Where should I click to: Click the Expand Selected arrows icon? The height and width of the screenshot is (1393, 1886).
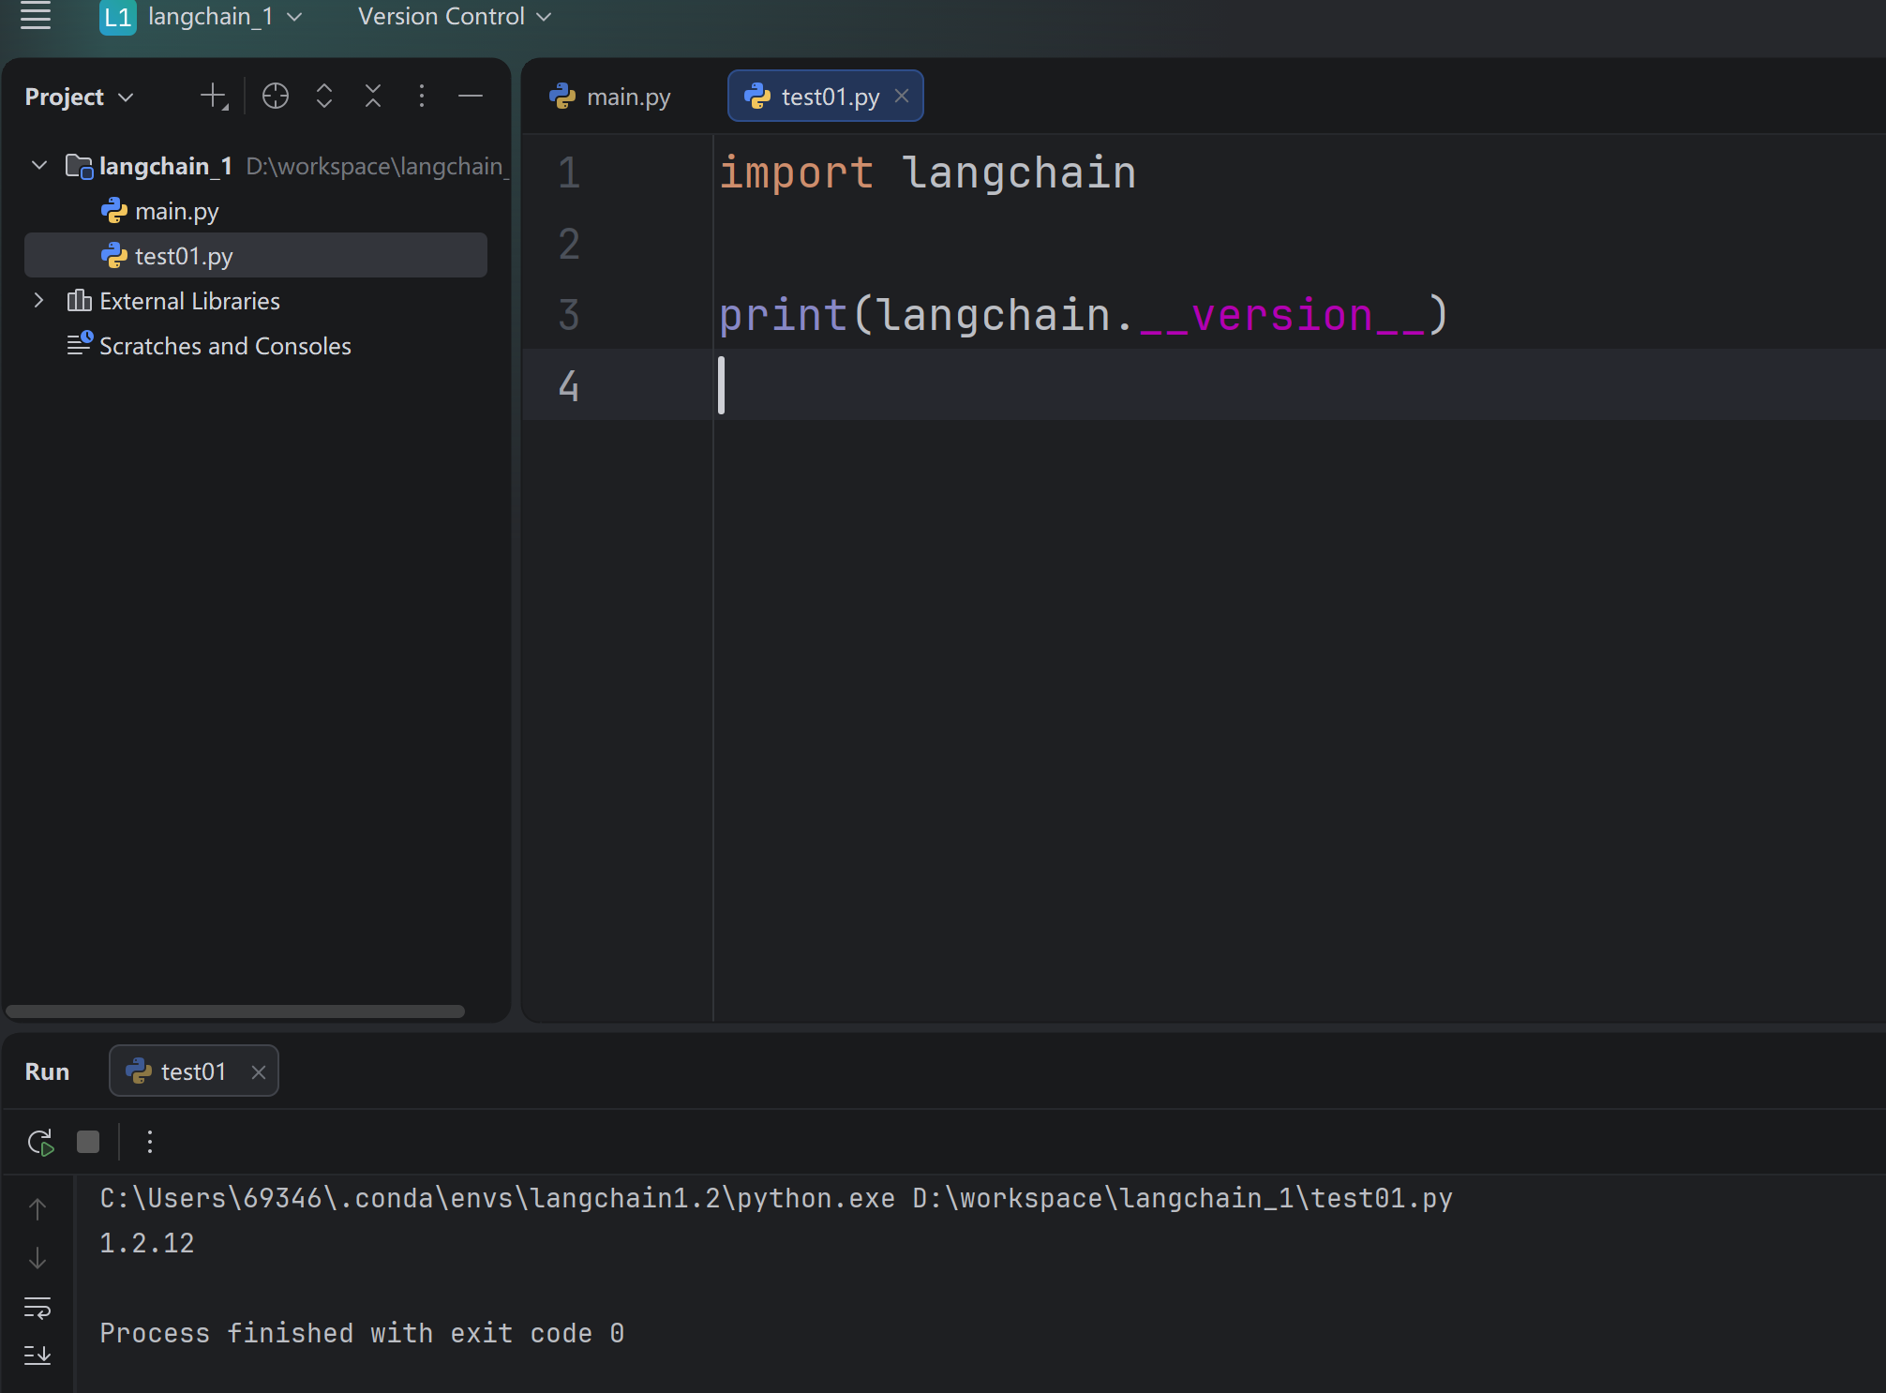(x=324, y=96)
